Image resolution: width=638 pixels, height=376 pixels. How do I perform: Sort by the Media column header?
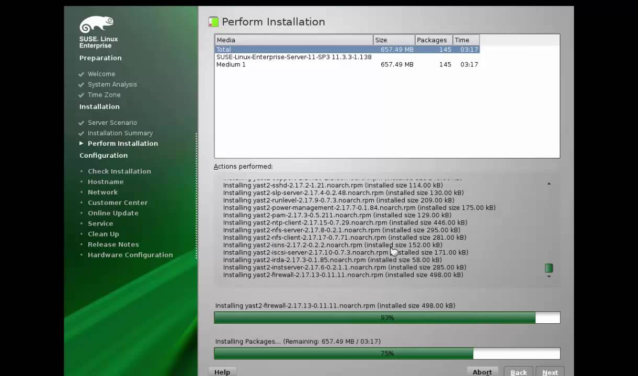[x=294, y=40]
